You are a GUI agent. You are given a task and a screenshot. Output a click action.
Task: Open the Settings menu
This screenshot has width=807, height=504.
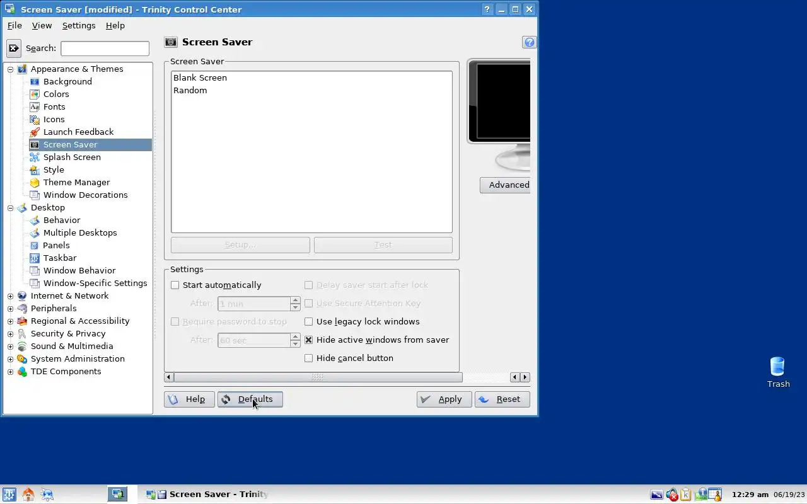pyautogui.click(x=79, y=25)
